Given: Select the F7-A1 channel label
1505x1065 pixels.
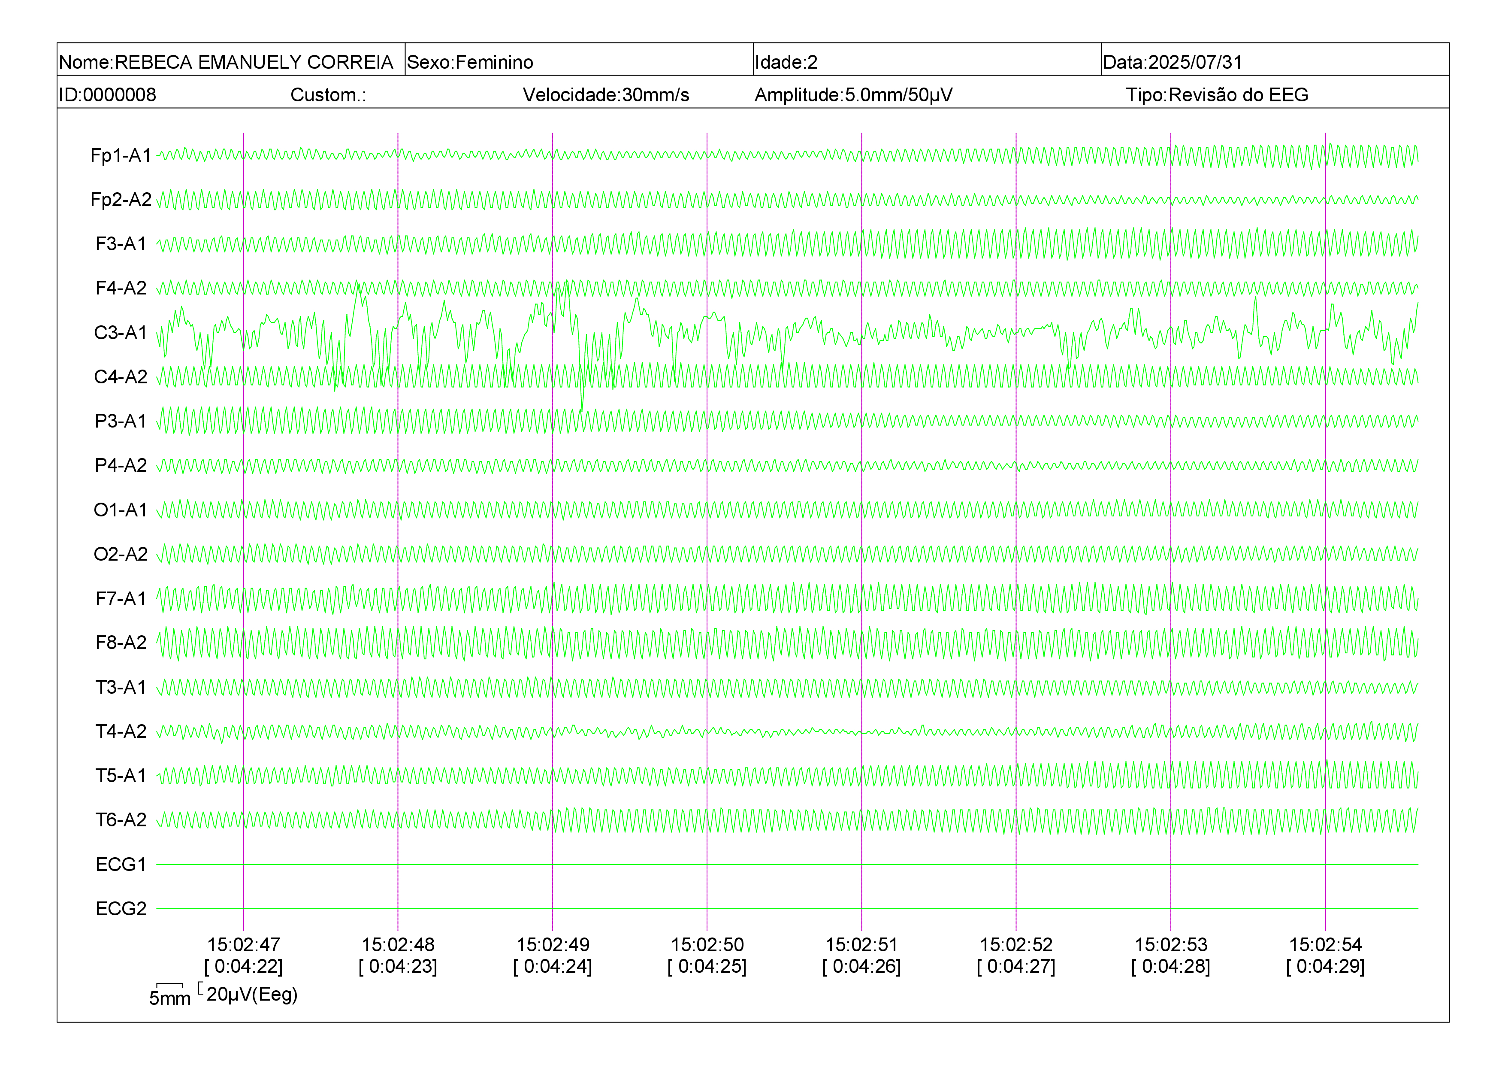Looking at the screenshot, I should pos(121,599).
